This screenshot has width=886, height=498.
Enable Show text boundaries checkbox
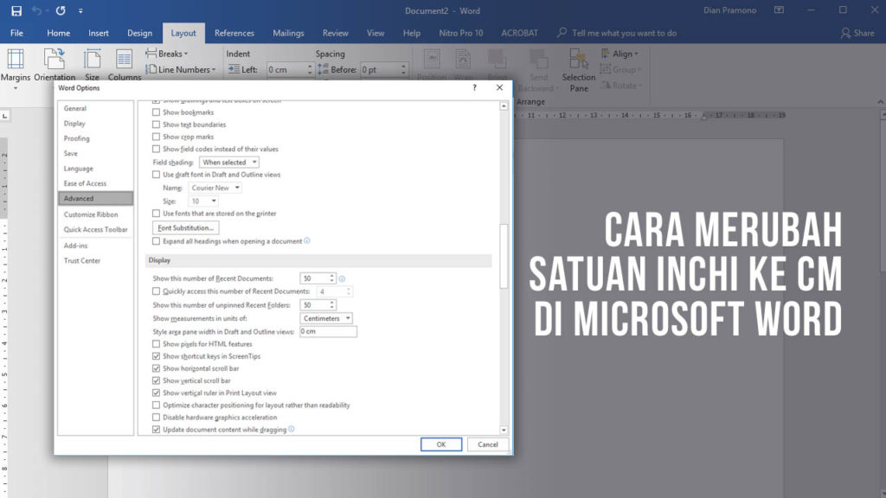click(156, 124)
